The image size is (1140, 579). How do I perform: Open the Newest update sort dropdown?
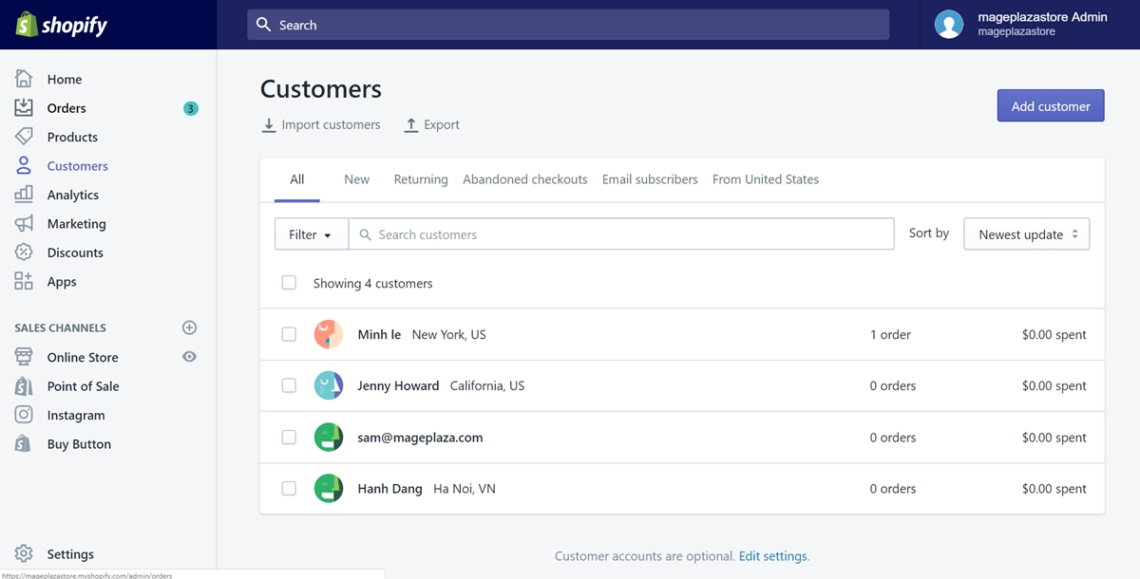pyautogui.click(x=1027, y=234)
